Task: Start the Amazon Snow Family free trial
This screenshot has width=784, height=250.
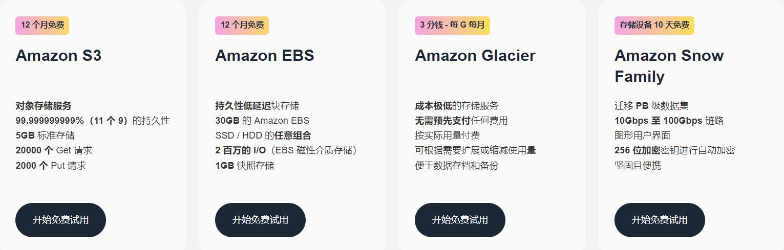Action: pyautogui.click(x=660, y=220)
